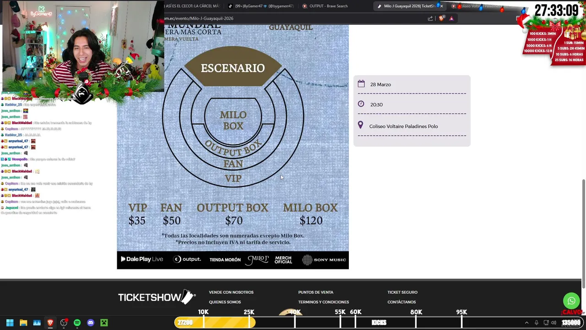This screenshot has height=330, width=586.
Task: Click the share icon in address bar
Action: pos(430,18)
